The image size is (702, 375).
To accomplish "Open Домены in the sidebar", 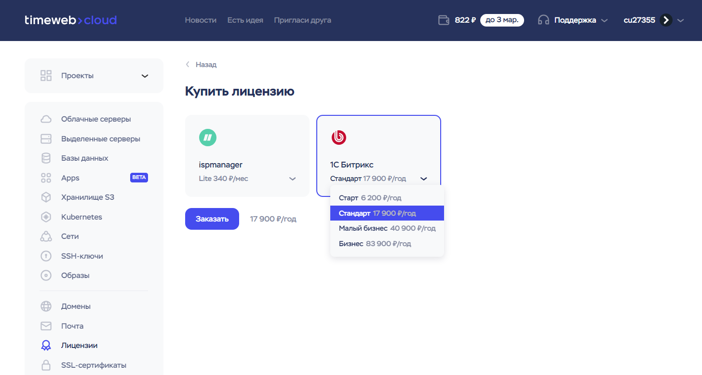I will pyautogui.click(x=76, y=306).
